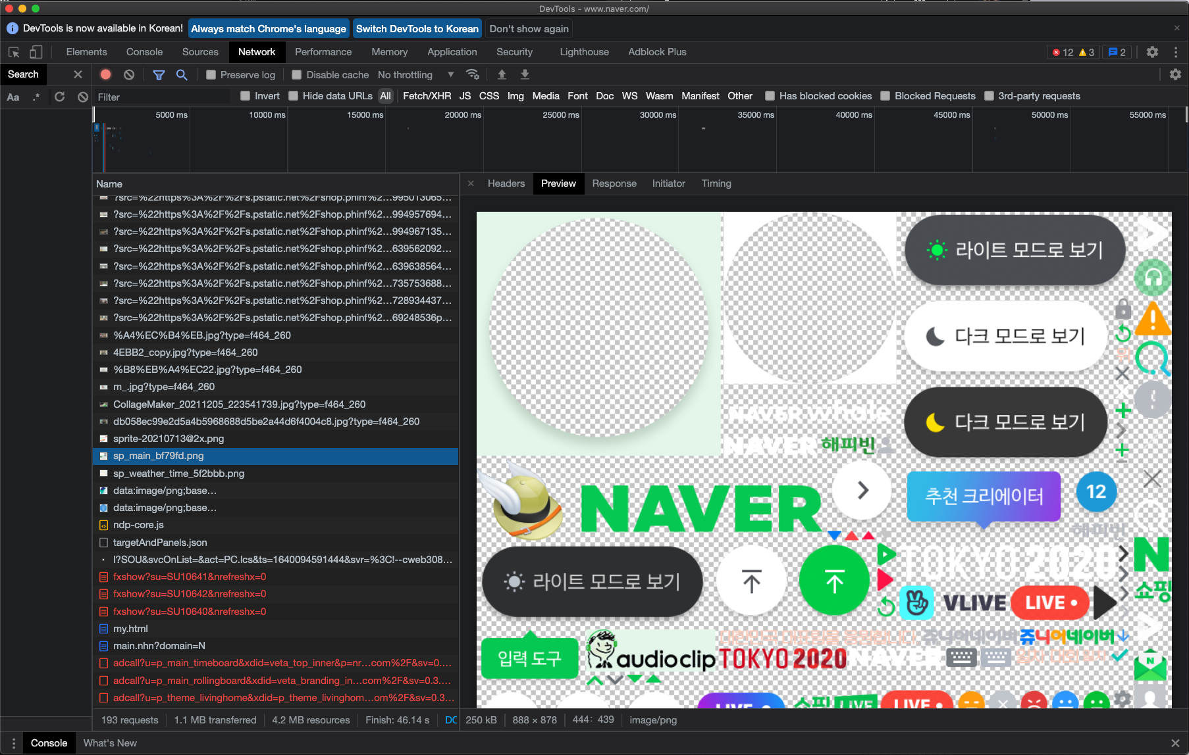Check Hide data URLs

coord(294,96)
